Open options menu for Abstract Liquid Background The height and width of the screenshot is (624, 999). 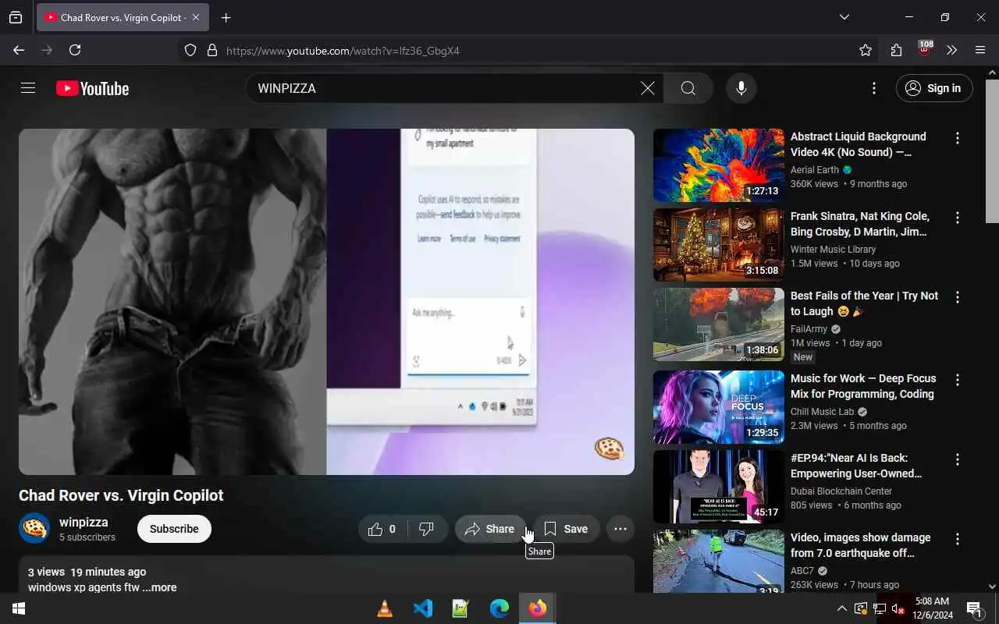point(958,138)
